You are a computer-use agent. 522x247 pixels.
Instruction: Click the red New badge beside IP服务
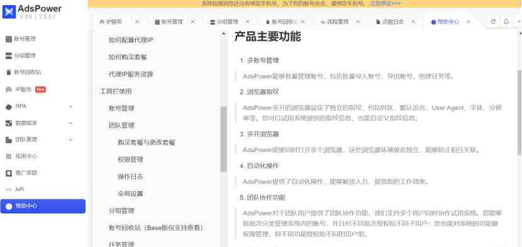click(x=40, y=89)
